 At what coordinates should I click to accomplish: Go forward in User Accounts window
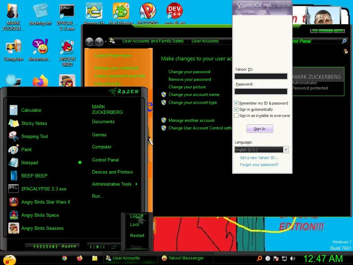[x=99, y=41]
